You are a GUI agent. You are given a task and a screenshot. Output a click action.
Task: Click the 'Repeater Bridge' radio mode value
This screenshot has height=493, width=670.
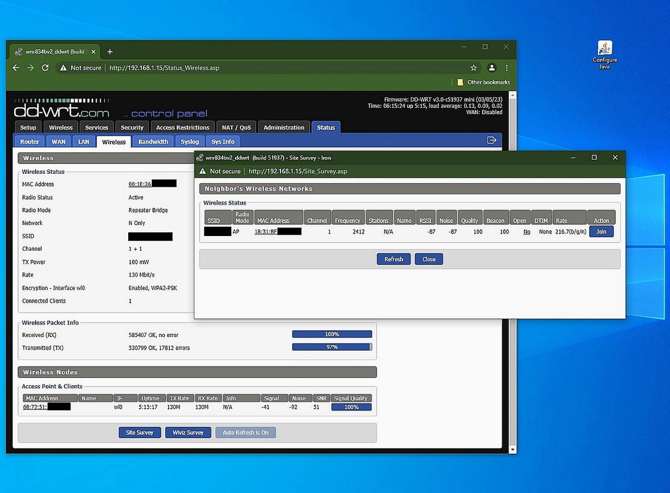(x=149, y=210)
